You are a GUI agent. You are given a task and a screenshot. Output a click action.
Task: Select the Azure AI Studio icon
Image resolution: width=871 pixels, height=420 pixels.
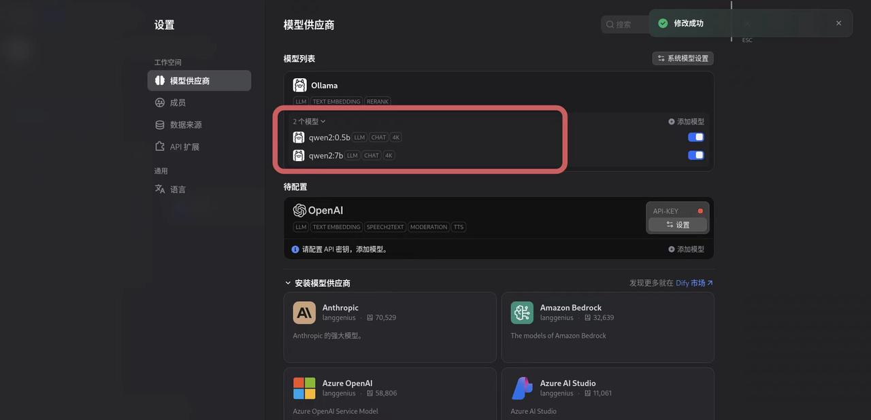(522, 387)
